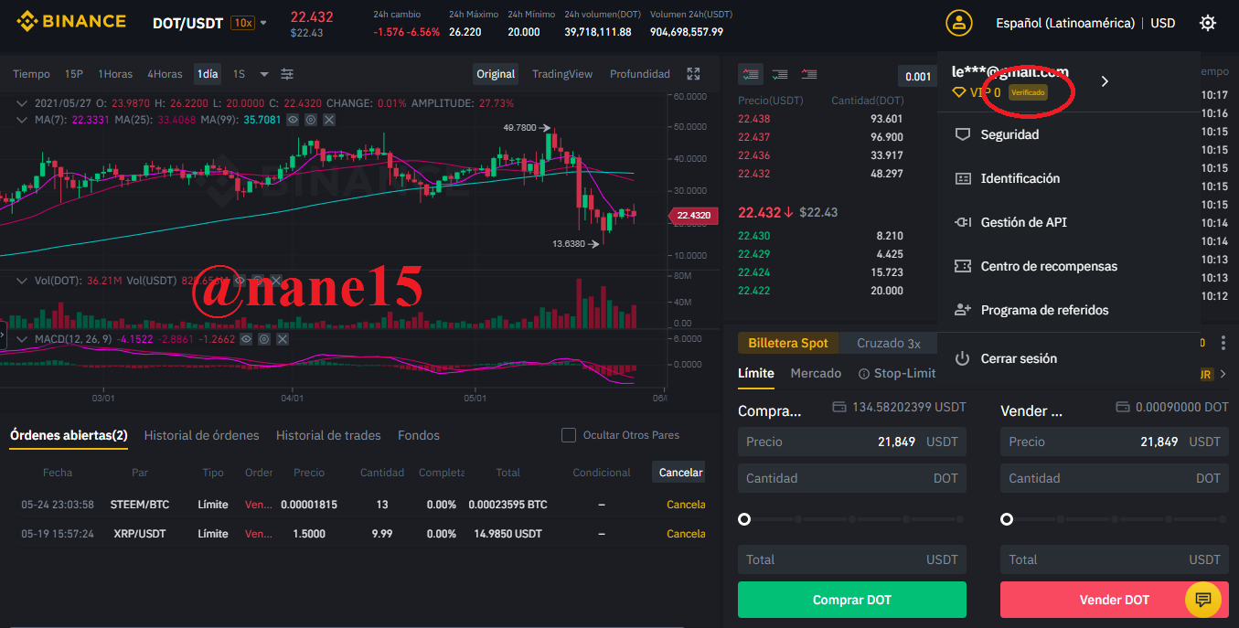Select Mercado order type
The height and width of the screenshot is (628, 1239).
click(816, 373)
